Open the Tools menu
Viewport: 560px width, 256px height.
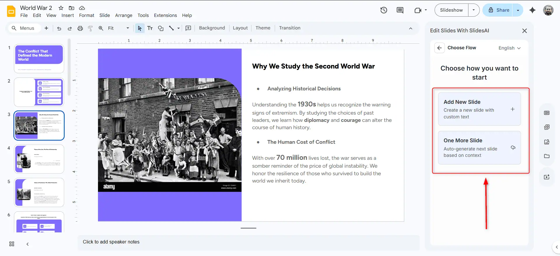(143, 15)
